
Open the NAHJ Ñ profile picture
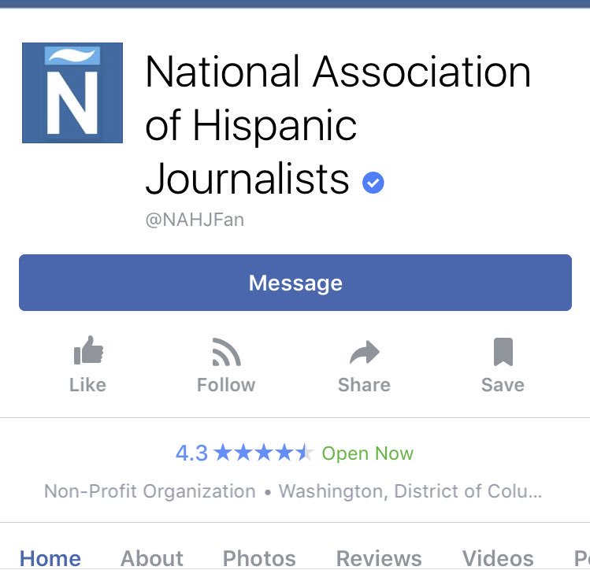pyautogui.click(x=72, y=93)
